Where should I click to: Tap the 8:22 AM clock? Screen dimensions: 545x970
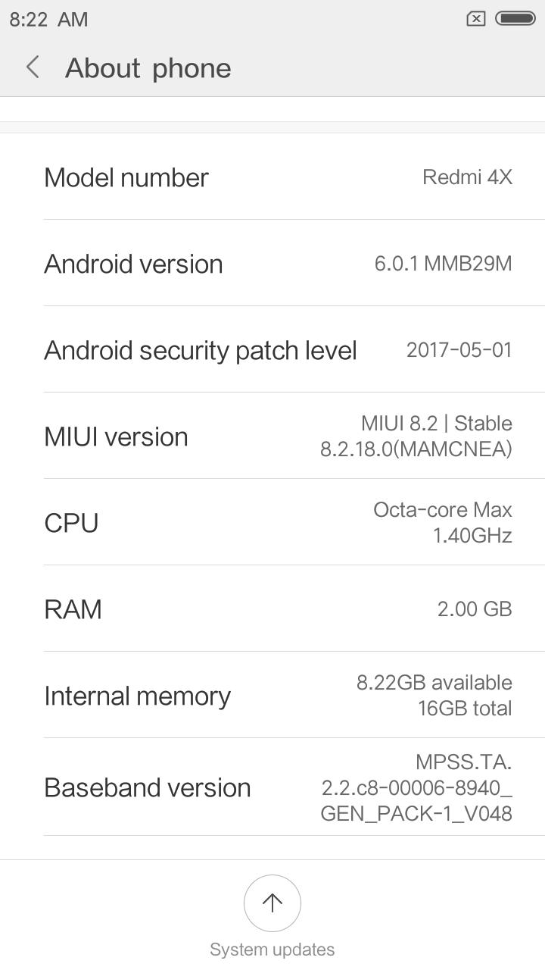[x=48, y=19]
